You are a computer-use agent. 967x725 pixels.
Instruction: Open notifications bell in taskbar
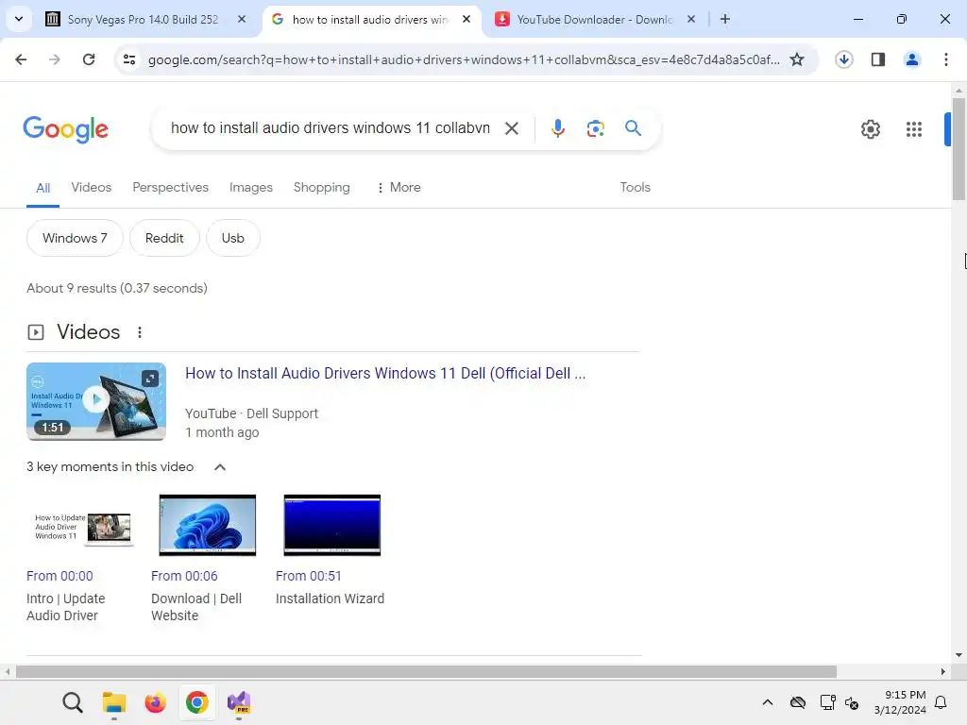click(x=941, y=702)
